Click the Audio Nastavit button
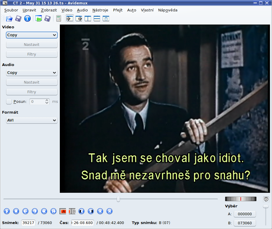The height and width of the screenshot is (229, 272). point(32,82)
